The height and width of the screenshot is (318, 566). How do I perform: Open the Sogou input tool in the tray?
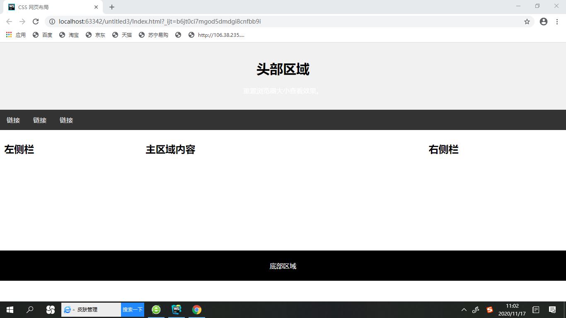(x=489, y=309)
